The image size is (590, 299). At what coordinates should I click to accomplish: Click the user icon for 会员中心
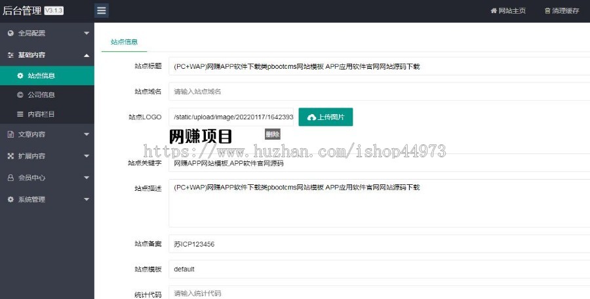(x=10, y=178)
